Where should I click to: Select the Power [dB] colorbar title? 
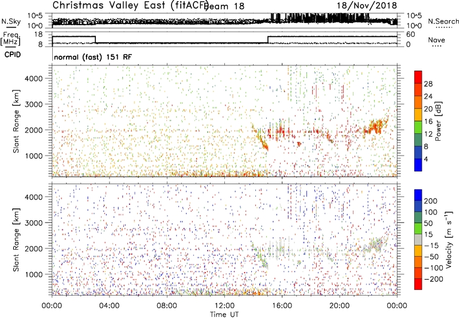click(x=438, y=121)
